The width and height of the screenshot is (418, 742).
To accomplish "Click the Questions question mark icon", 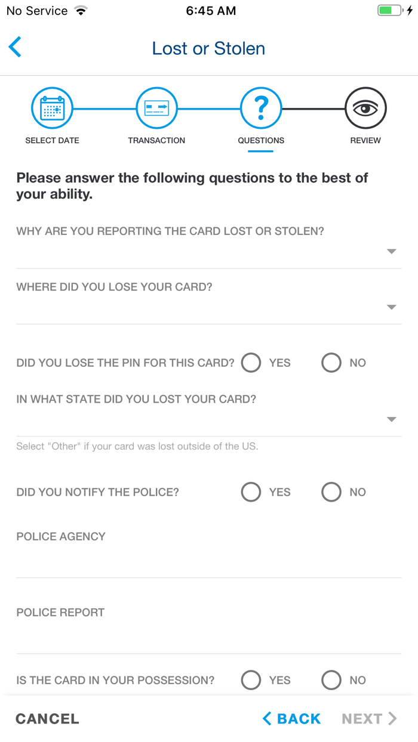I will click(261, 108).
